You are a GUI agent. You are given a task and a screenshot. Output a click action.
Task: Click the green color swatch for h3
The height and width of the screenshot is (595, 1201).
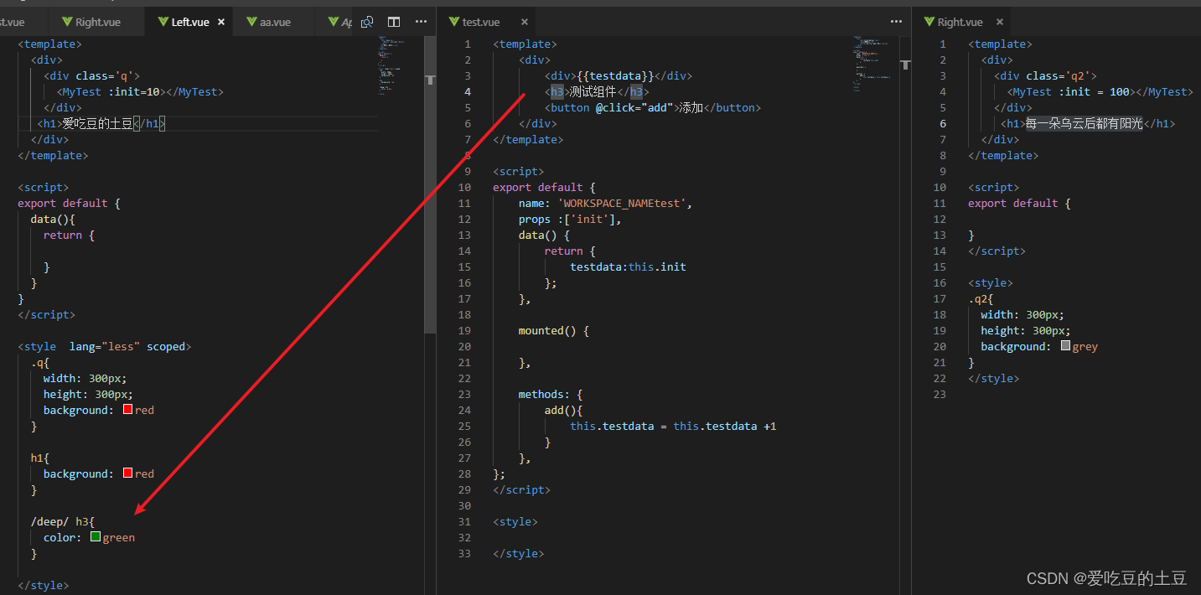point(96,537)
